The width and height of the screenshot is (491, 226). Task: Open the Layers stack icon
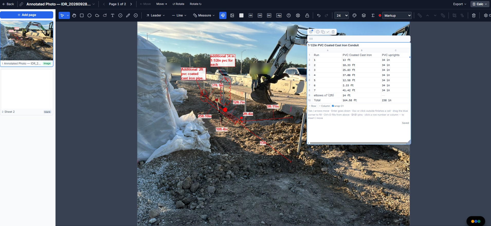pos(364,15)
